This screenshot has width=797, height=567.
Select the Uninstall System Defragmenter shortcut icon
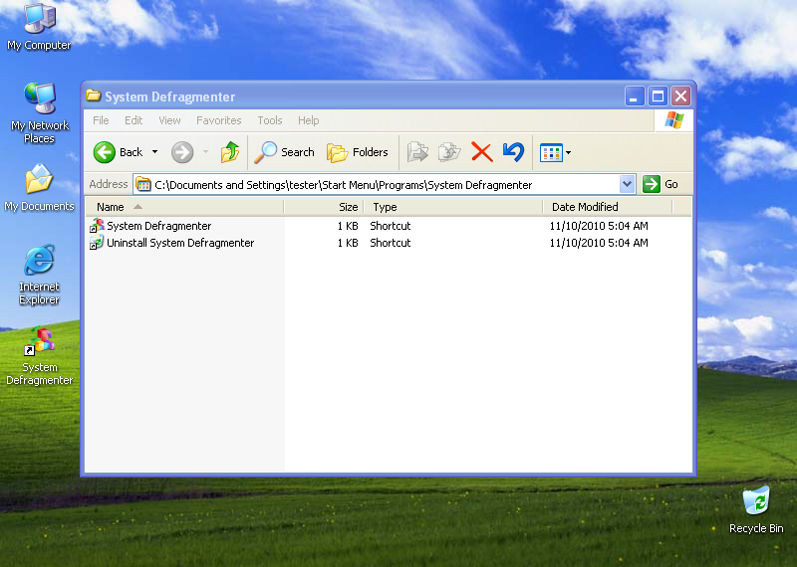point(97,243)
